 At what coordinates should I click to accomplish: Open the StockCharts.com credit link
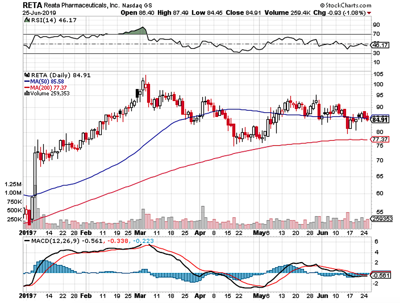pos(345,5)
